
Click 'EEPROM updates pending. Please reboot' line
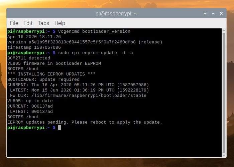[x=85, y=122]
